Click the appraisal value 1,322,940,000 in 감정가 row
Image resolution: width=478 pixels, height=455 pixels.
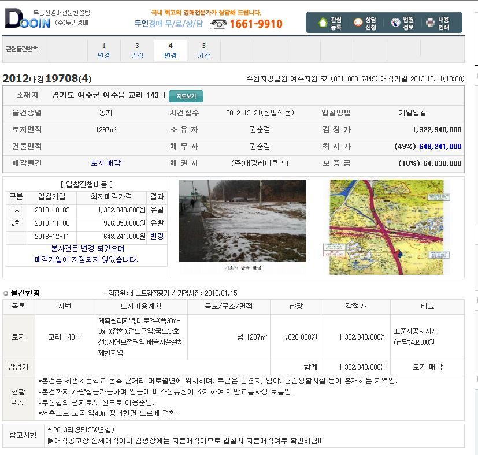click(437, 130)
